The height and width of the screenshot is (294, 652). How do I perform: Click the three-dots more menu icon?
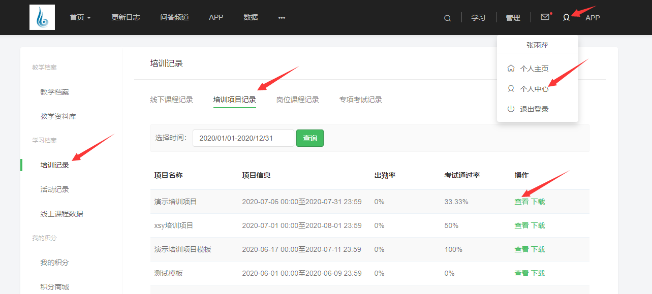click(282, 18)
